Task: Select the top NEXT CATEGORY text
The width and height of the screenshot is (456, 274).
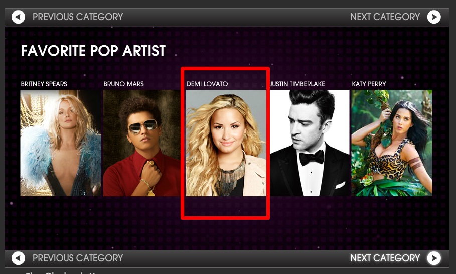Action: pos(385,17)
